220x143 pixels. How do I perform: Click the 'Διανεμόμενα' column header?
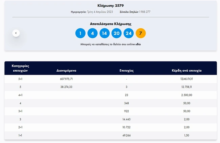(x=66, y=71)
